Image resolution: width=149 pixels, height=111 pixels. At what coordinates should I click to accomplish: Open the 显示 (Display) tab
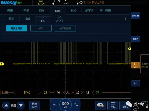click(42, 10)
